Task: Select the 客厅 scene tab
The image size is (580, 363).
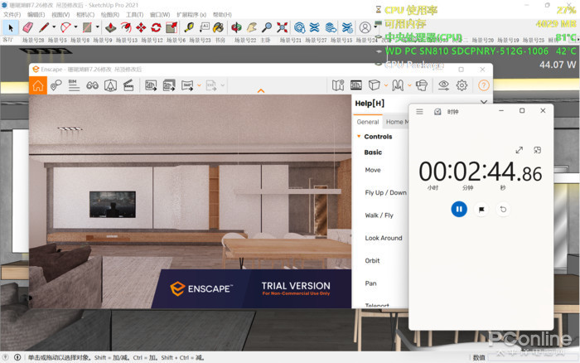Action: pyautogui.click(x=7, y=40)
